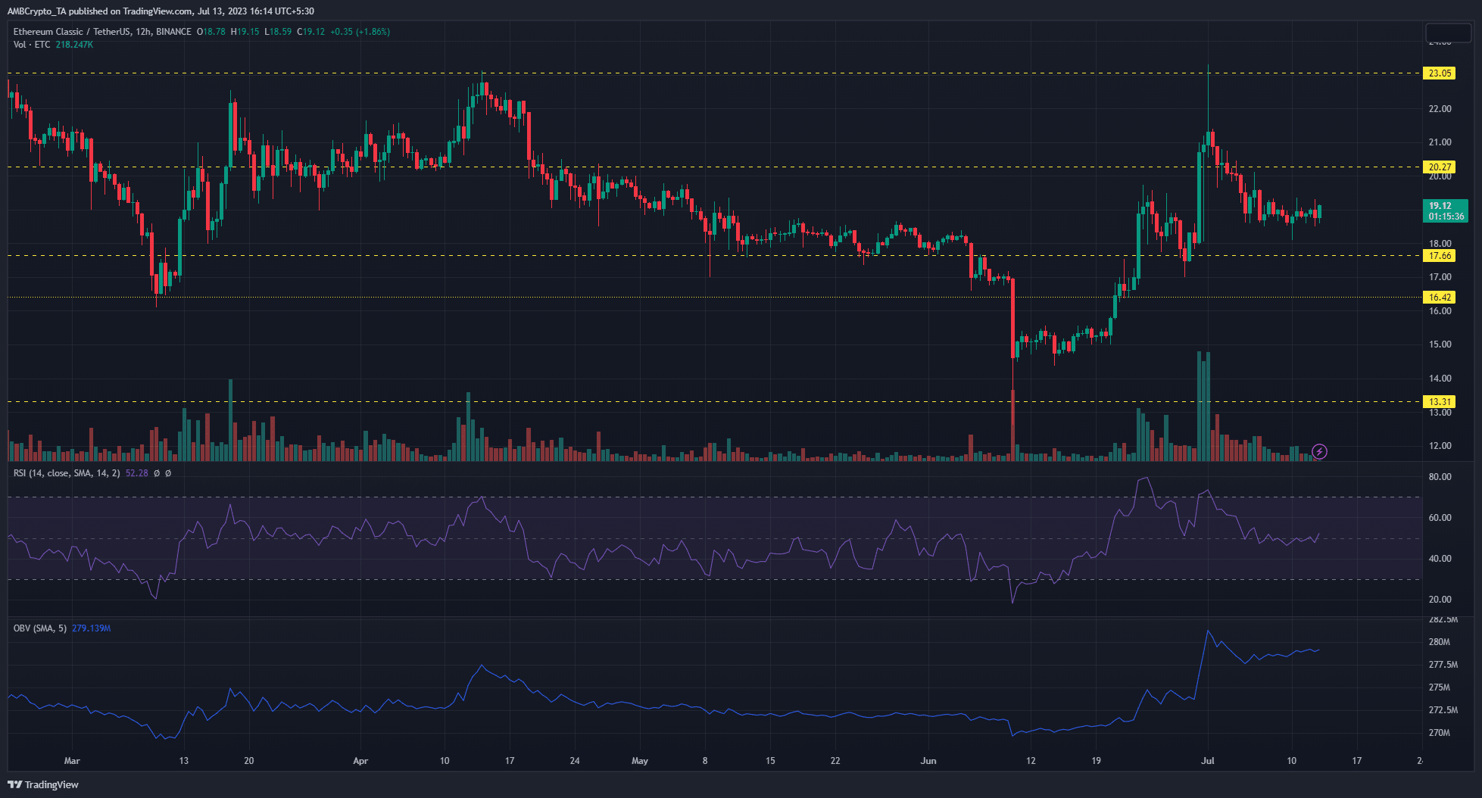Click the Jul label on time axis
The height and width of the screenshot is (798, 1482).
(1208, 761)
